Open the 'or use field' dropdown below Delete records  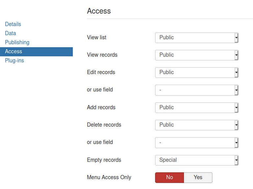pyautogui.click(x=196, y=142)
